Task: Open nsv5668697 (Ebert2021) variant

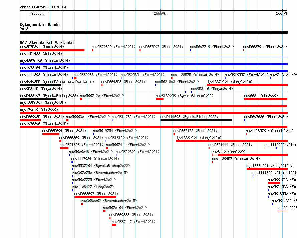Action: pyautogui.click(x=96, y=194)
